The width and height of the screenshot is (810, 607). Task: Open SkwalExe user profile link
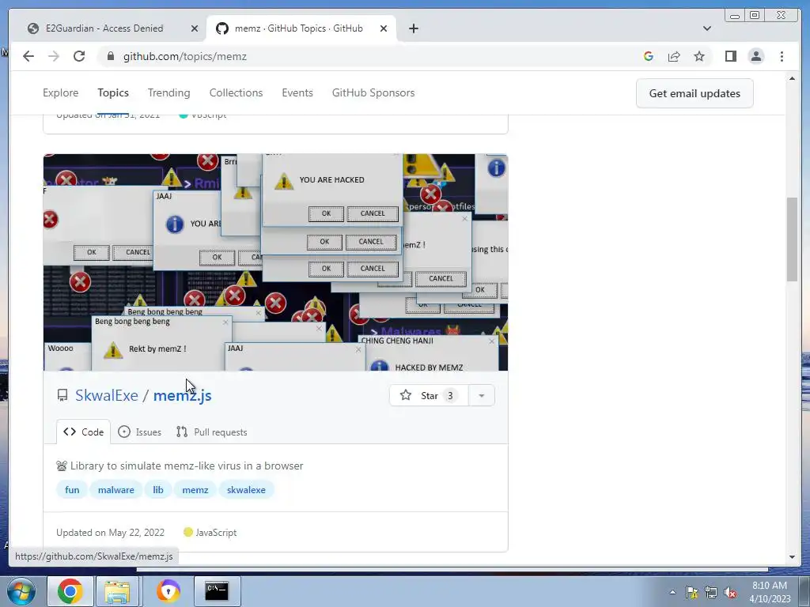pos(107,395)
